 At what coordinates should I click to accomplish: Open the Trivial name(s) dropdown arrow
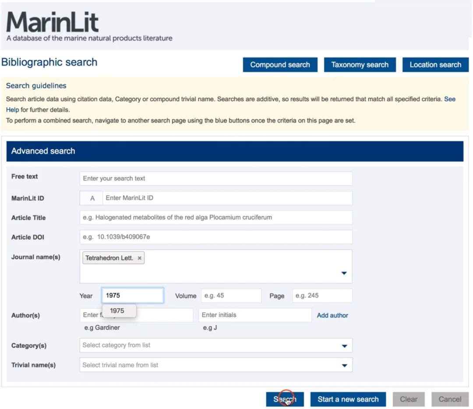click(344, 366)
